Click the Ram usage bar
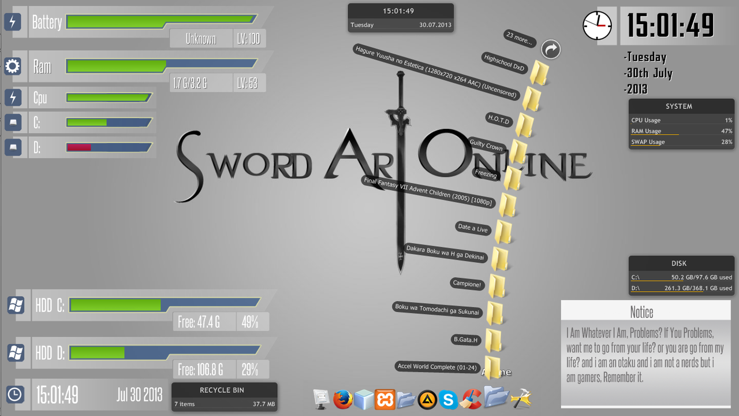739x416 pixels. click(161, 65)
